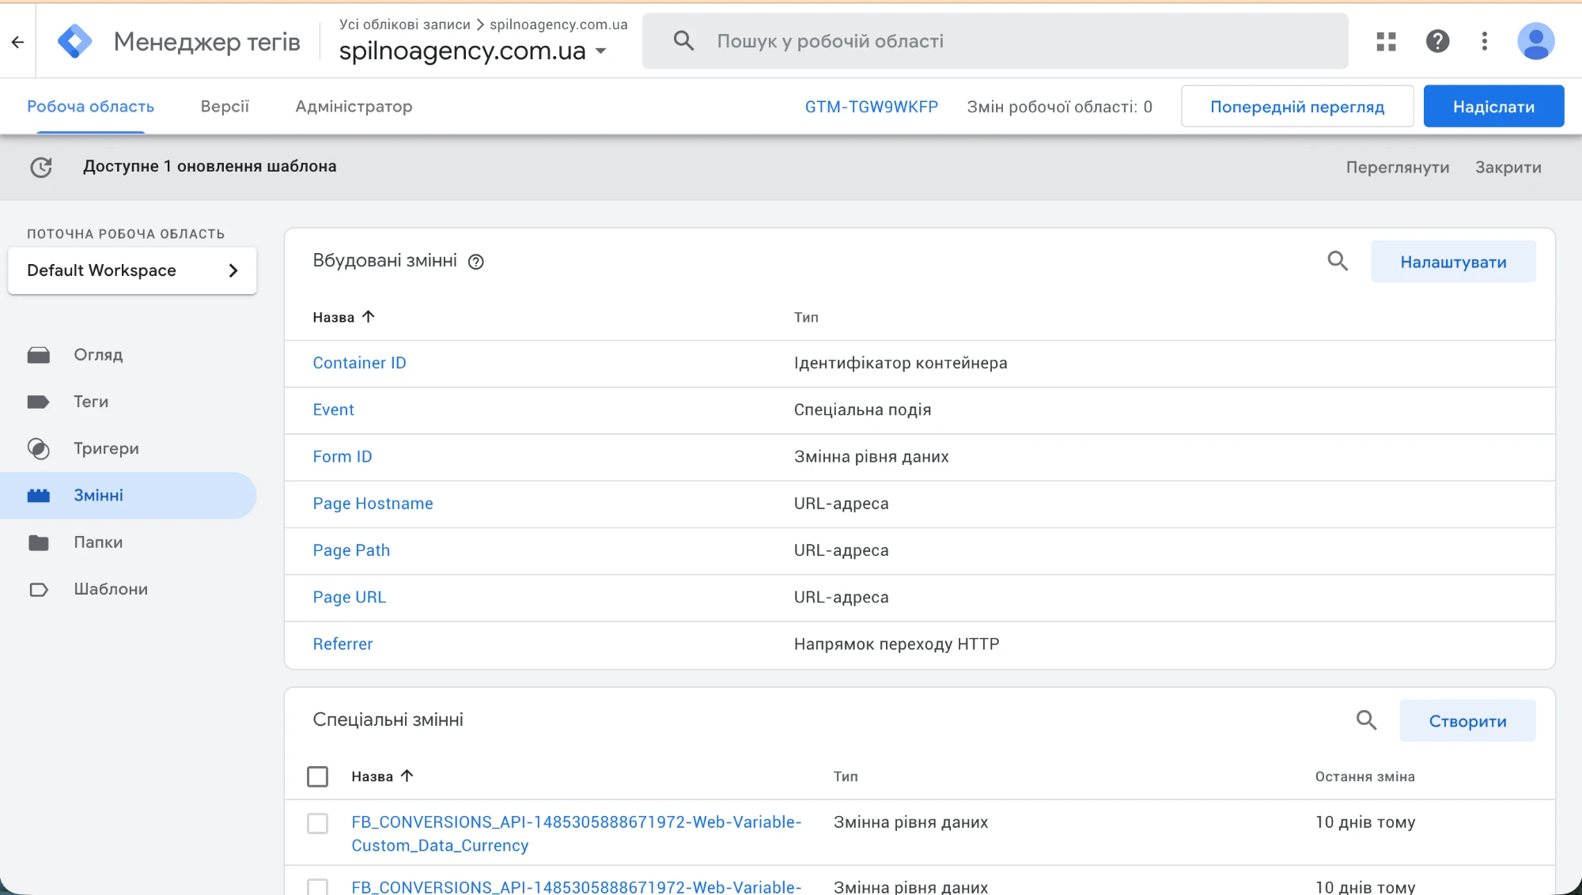Expand Default Workspace selector

pyautogui.click(x=132, y=270)
